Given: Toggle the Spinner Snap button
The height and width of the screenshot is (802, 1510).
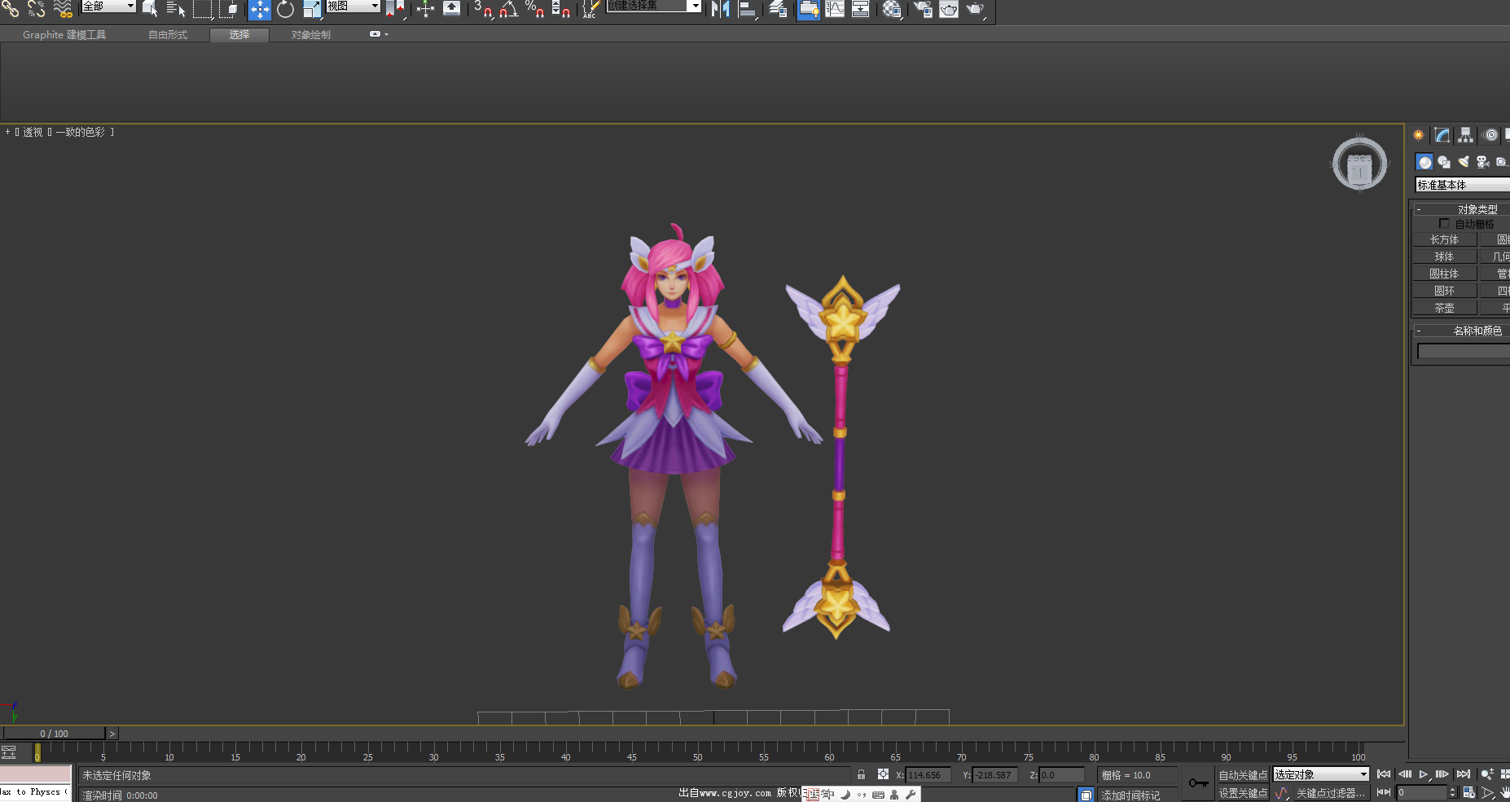Looking at the screenshot, I should pyautogui.click(x=560, y=9).
